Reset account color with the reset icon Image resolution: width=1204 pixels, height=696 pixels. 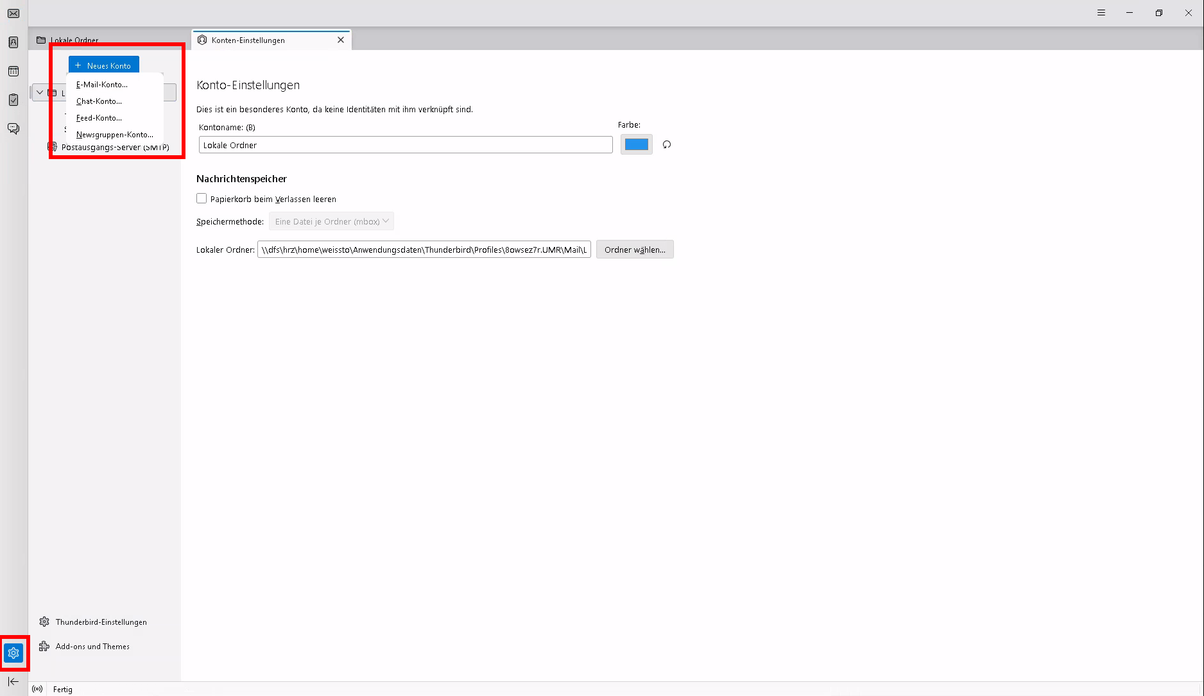[667, 145]
